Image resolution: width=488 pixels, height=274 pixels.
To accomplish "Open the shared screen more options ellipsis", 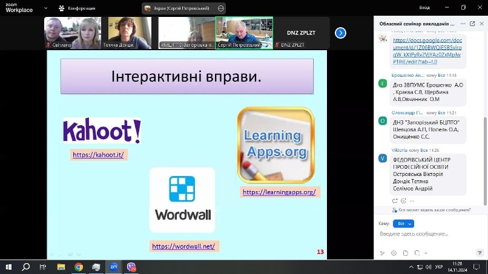I will click(x=220, y=8).
